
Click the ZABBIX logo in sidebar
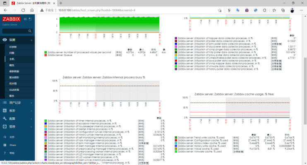point(11,19)
